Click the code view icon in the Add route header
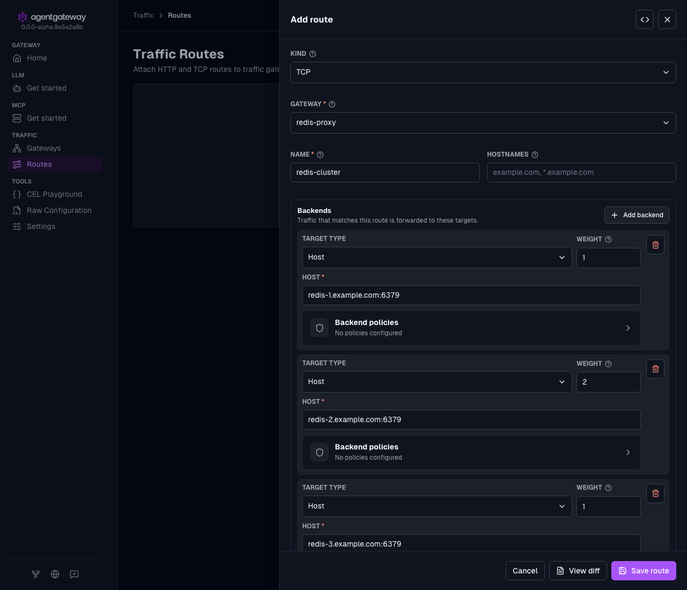687x590 pixels. tap(645, 19)
